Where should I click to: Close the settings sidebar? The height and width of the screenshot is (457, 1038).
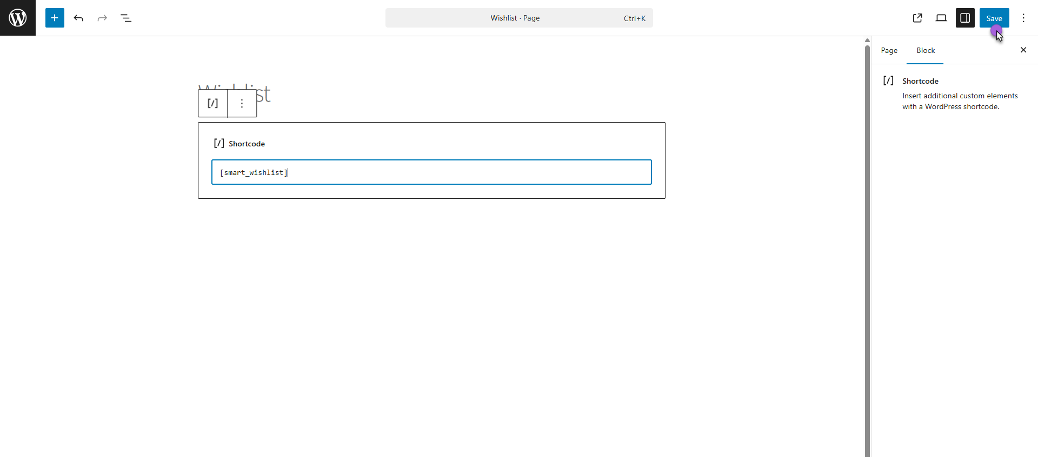1023,50
